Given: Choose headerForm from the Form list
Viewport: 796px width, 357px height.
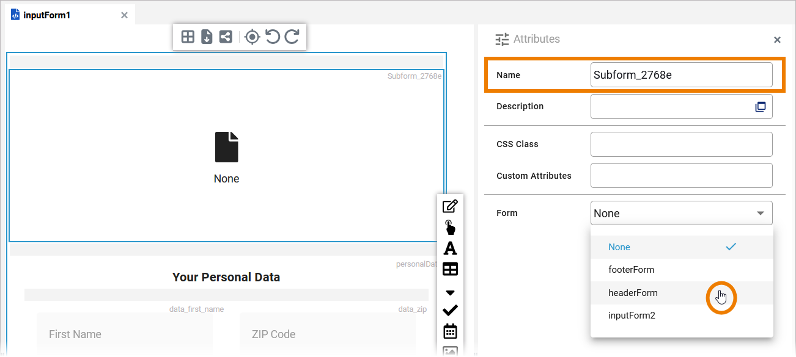Looking at the screenshot, I should click(x=633, y=293).
